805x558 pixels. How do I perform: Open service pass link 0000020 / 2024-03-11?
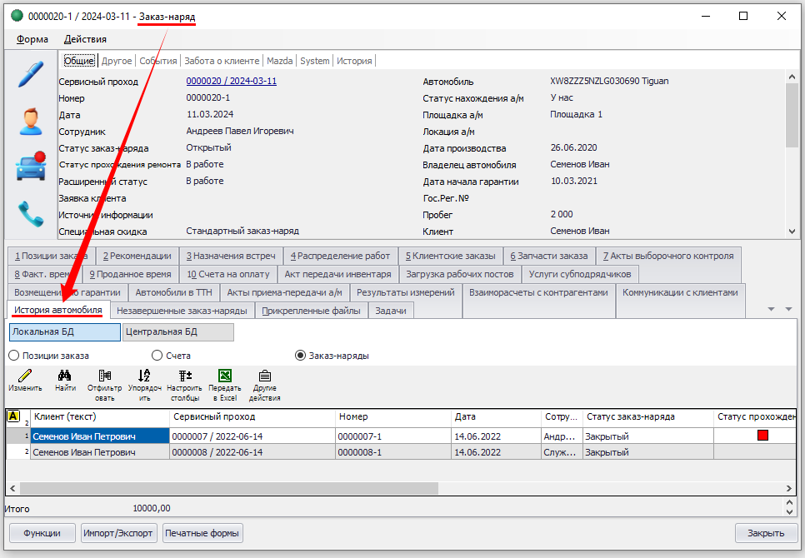(231, 82)
